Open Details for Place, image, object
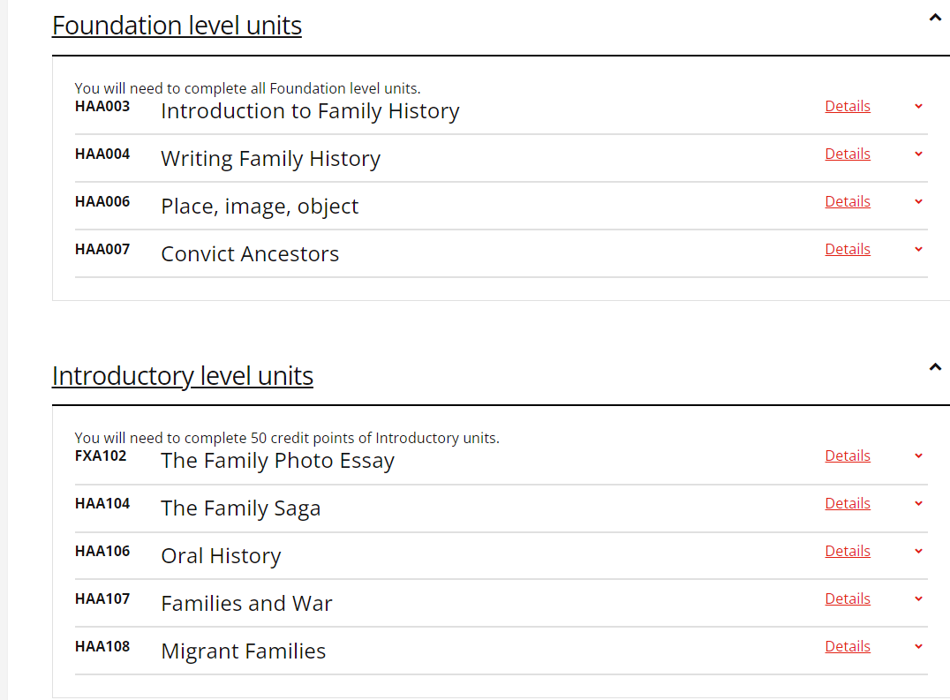The height and width of the screenshot is (700, 950). click(847, 201)
